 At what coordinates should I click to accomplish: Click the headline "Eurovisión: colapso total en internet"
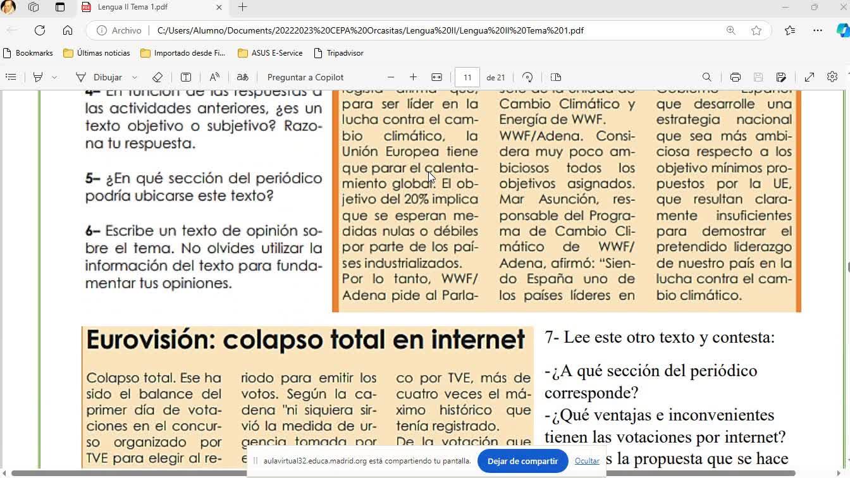305,340
